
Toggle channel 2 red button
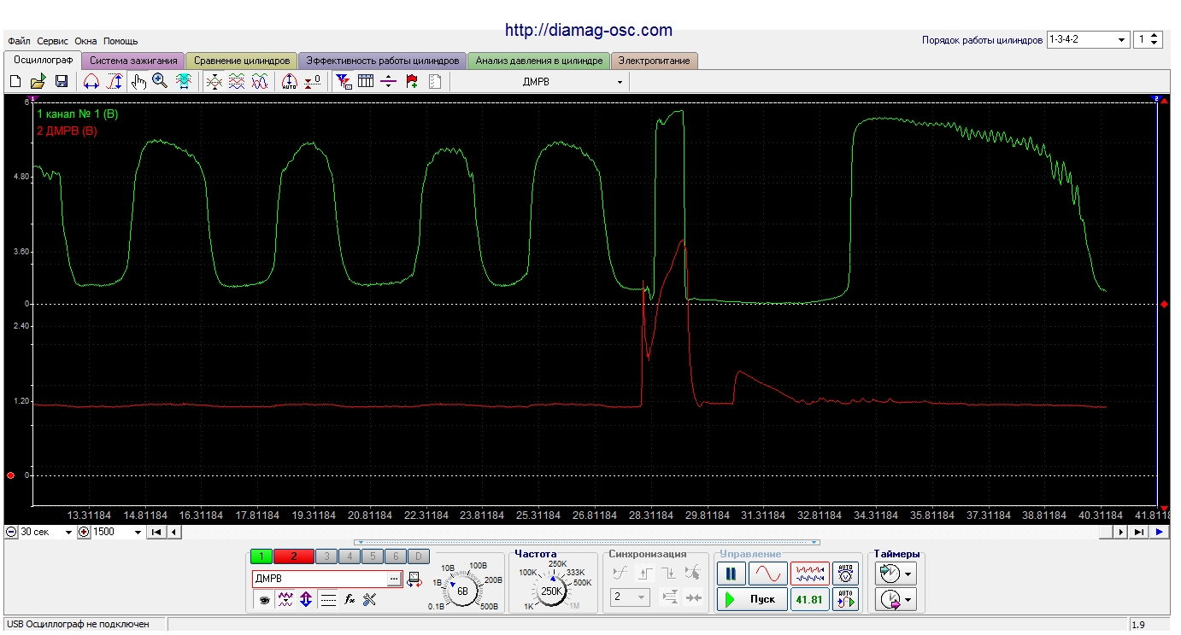(293, 556)
